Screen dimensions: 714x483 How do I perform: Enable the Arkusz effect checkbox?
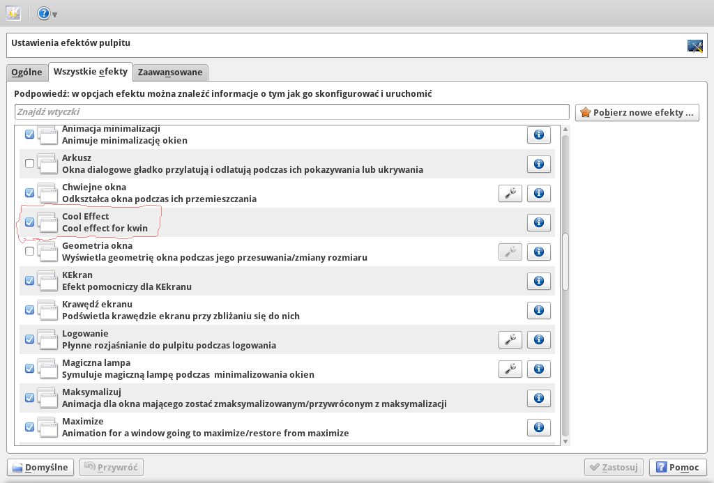click(x=29, y=163)
